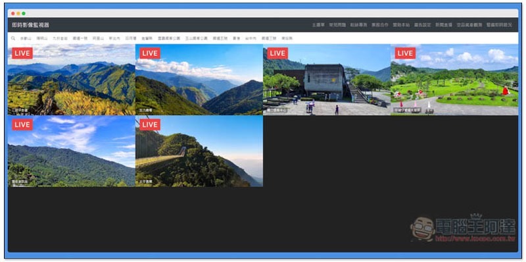Open the concrete building plaza camera thumbnail
The image size is (526, 262).
click(327, 80)
